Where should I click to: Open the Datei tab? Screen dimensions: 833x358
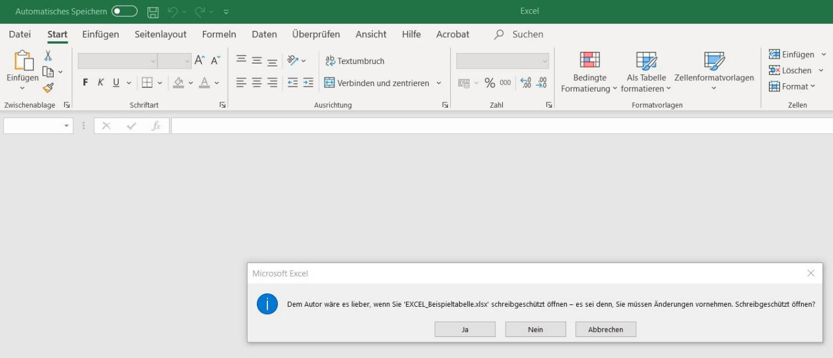20,34
